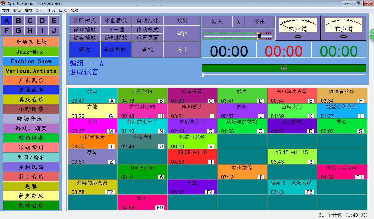The height and width of the screenshot is (219, 374).
Task: Open the 日志 menu
Action: (63, 10)
